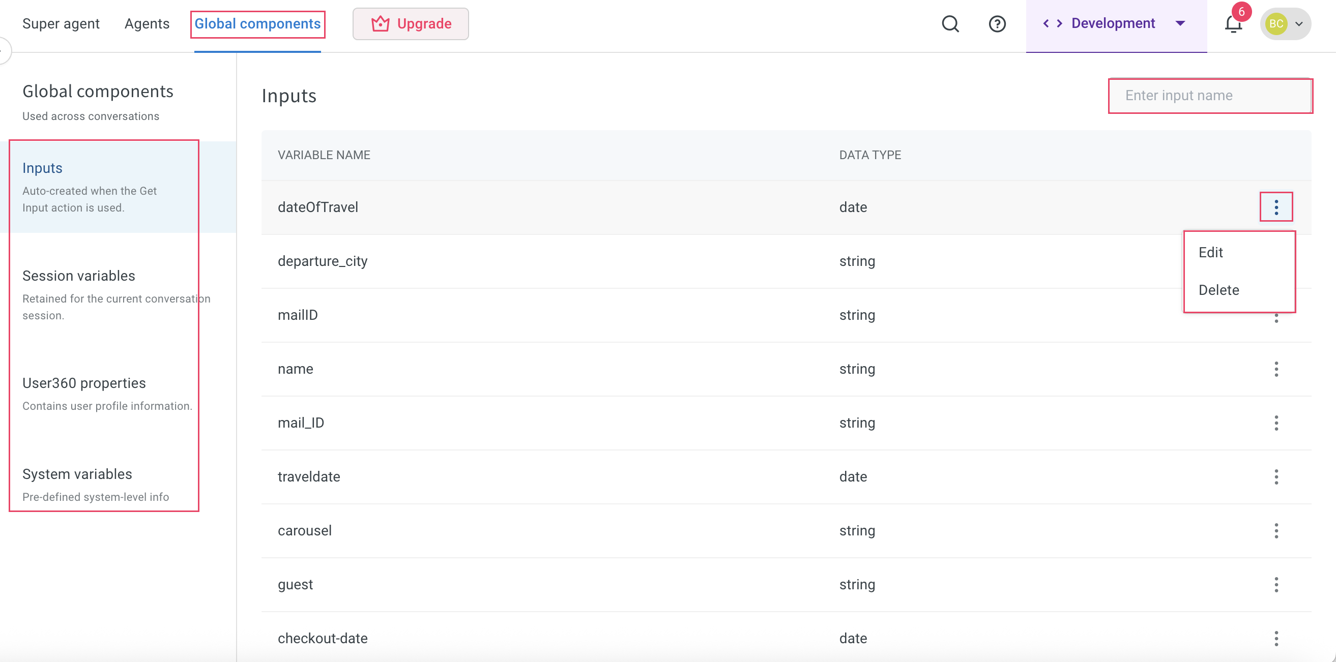The image size is (1336, 662).
Task: Focus the Enter input name search field
Action: [1210, 96]
